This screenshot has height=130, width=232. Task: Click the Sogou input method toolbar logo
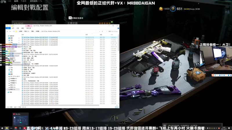coord(213,75)
